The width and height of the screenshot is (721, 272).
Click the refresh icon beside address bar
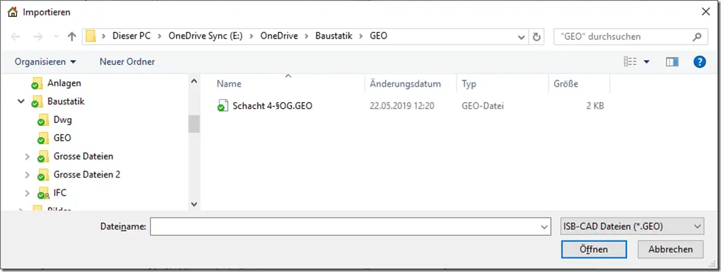[536, 36]
